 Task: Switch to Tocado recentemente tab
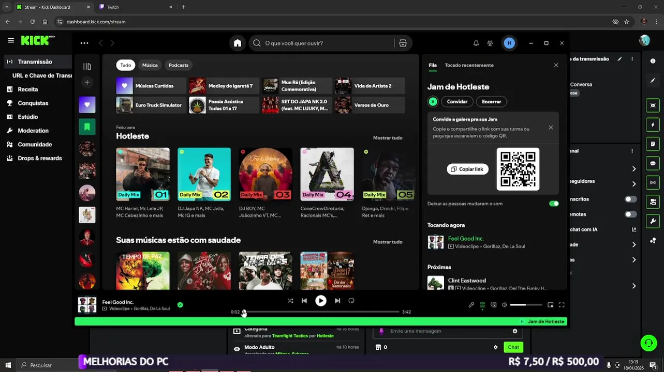[469, 65]
